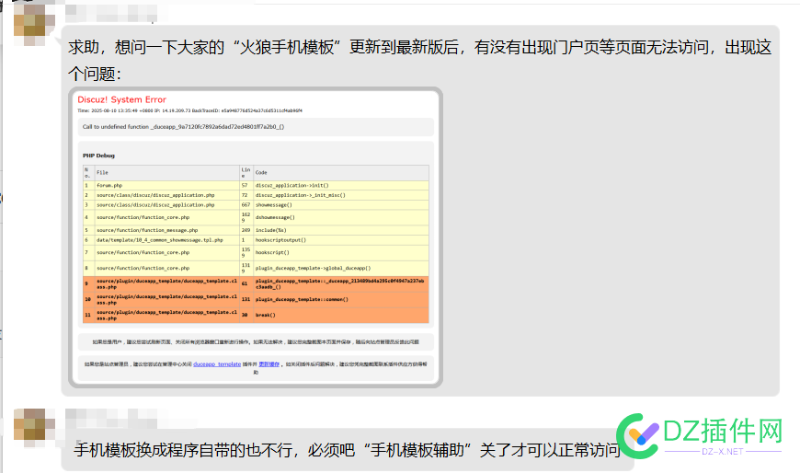This screenshot has height=473, width=800.
Task: Select file path cell in orange row 10
Action: (x=166, y=299)
